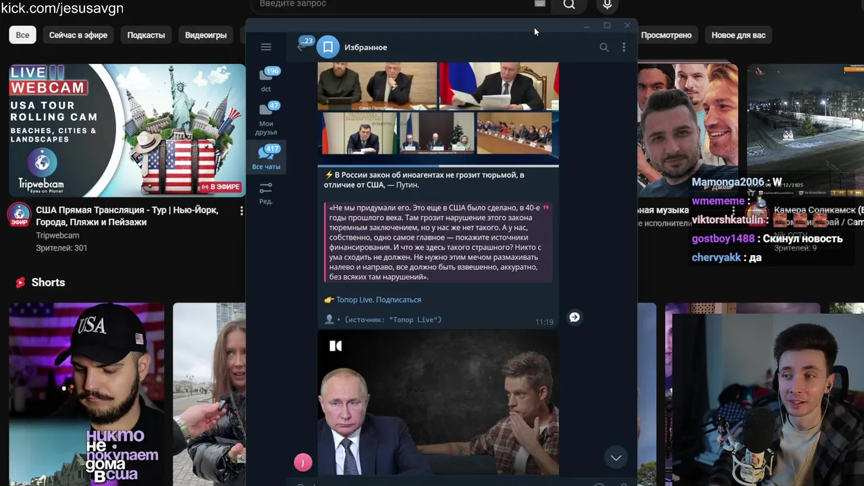
Task: Open the USA Tour Rolling Cam thumbnail
Action: [x=127, y=130]
